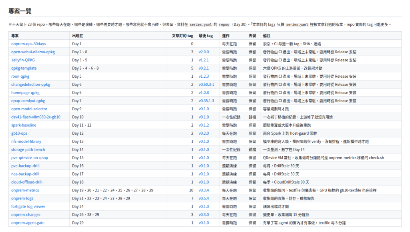
Task: Click the v0.1.2 tag link
Action: pyautogui.click(x=204, y=125)
